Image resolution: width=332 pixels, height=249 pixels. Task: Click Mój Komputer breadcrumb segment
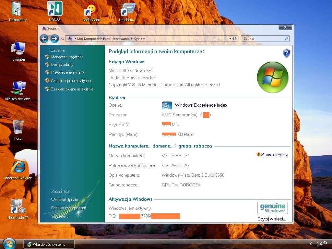pos(88,39)
